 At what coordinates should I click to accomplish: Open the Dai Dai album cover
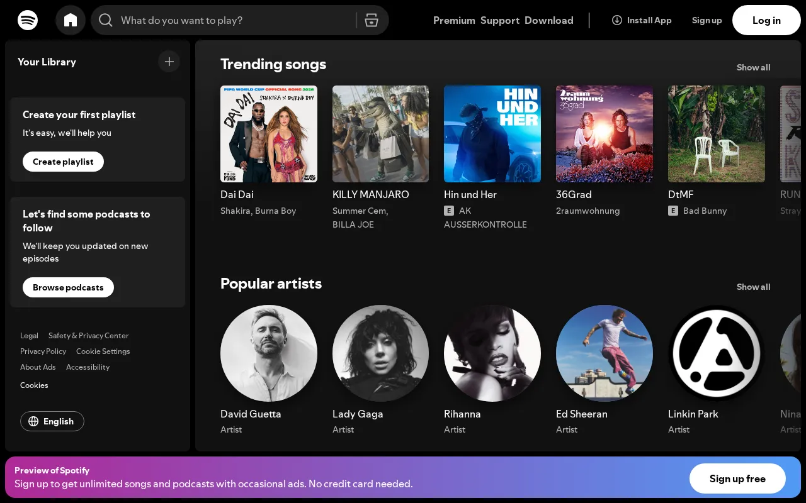pos(269,134)
